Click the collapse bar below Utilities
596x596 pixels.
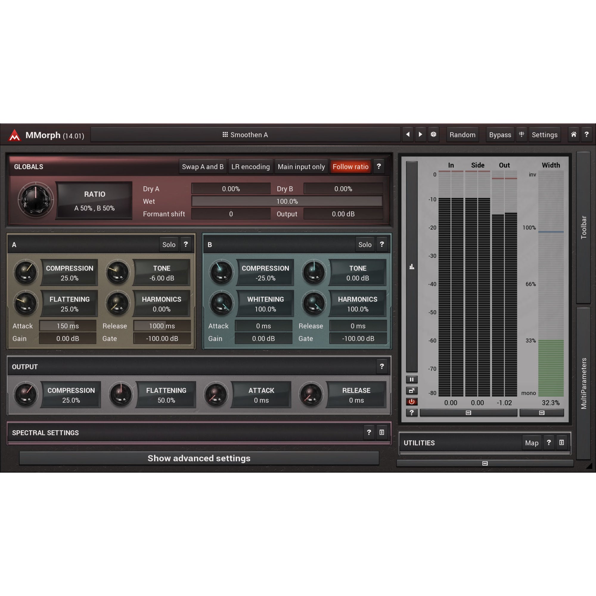[485, 463]
